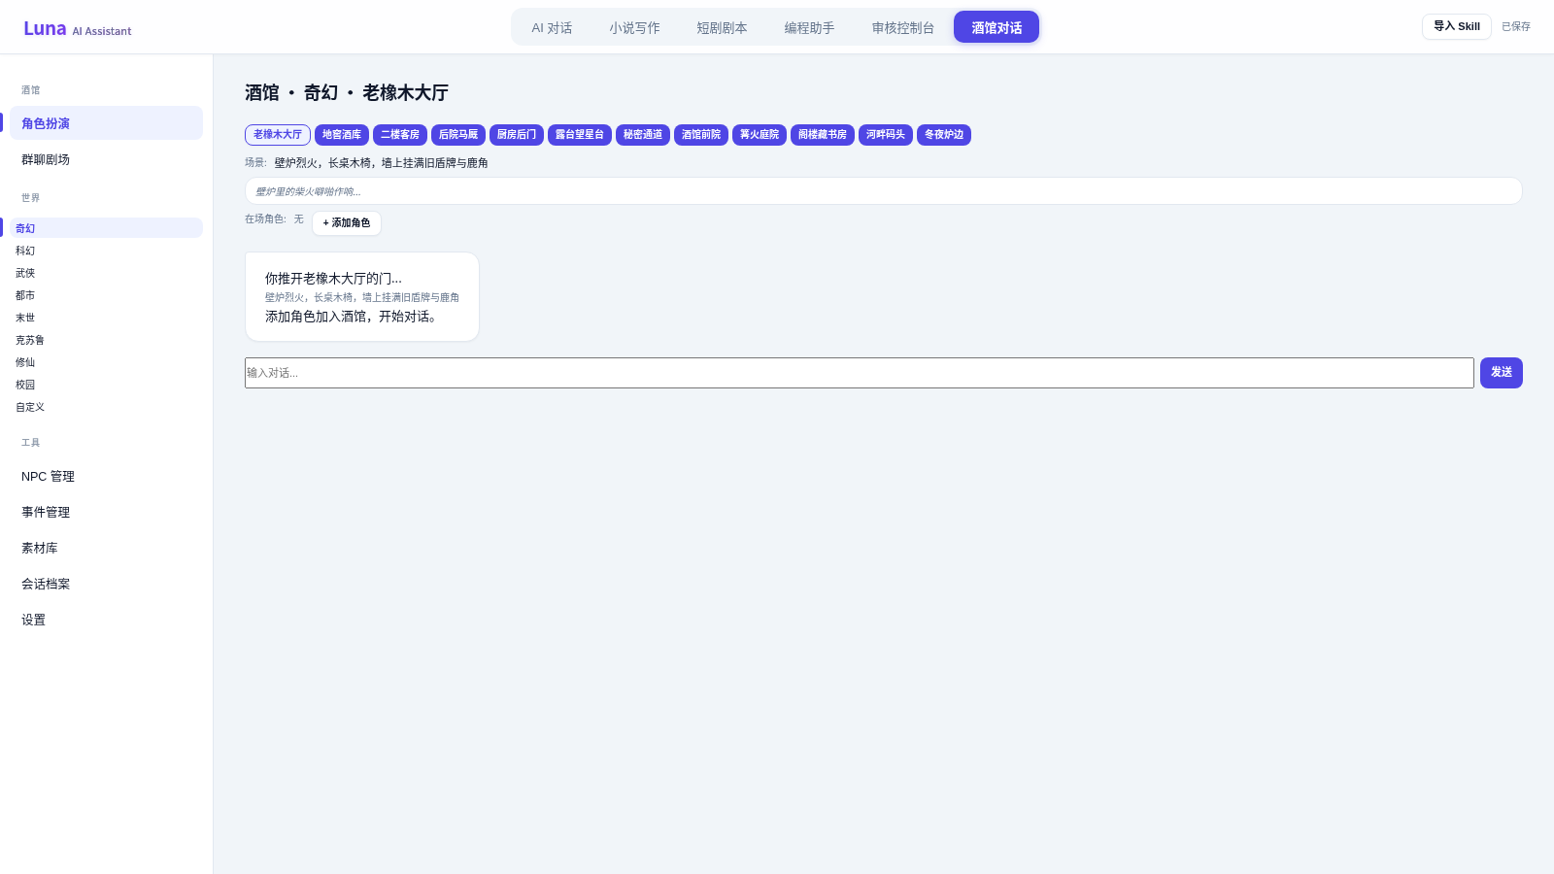Image resolution: width=1554 pixels, height=874 pixels.
Task: Switch scene to 露台望星台
Action: pos(580,135)
